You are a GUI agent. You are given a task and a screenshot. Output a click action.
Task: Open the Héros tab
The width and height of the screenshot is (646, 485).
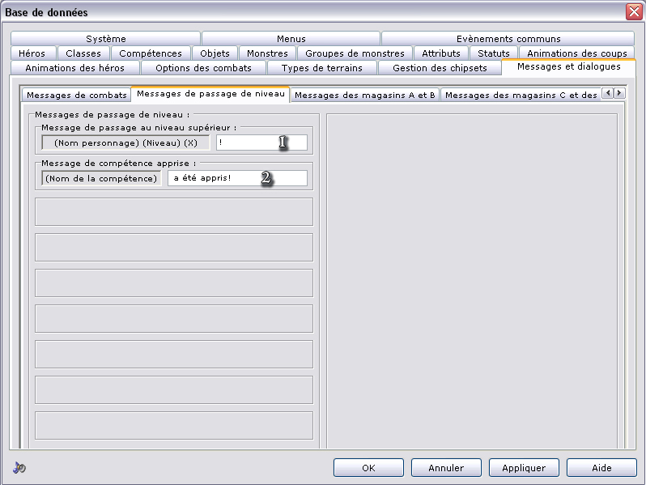[x=32, y=53]
